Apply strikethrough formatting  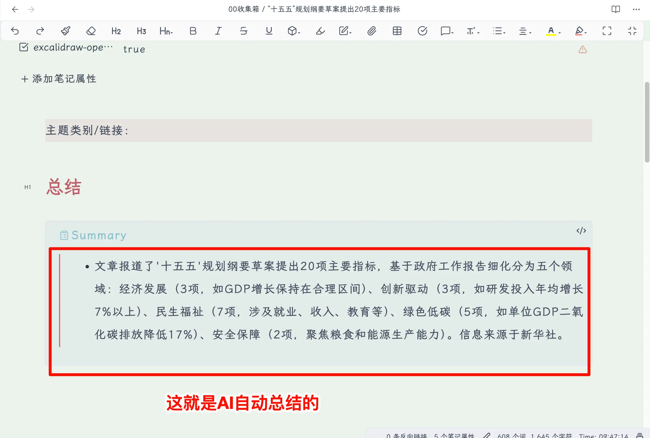point(243,31)
